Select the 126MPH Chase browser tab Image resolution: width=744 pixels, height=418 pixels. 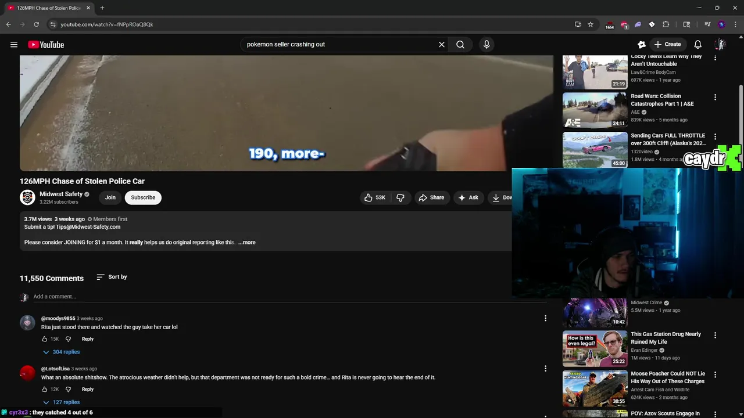click(x=49, y=8)
